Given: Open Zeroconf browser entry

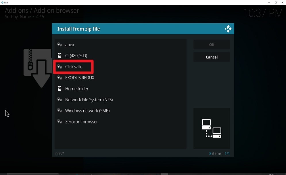Looking at the screenshot, I should tap(120, 121).
